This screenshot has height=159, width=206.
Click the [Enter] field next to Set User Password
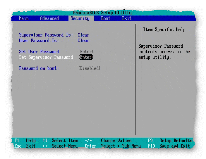point(86,51)
